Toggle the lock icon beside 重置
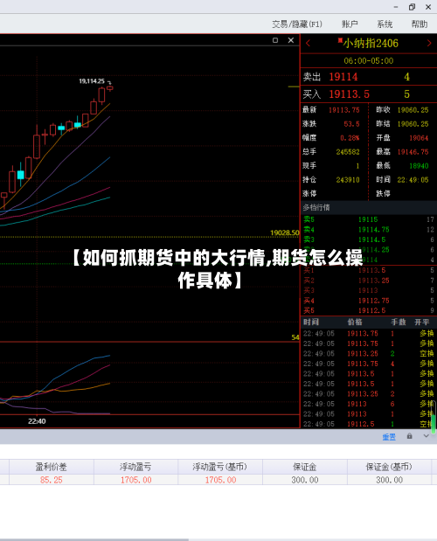The width and height of the screenshot is (437, 541). pyautogui.click(x=409, y=436)
